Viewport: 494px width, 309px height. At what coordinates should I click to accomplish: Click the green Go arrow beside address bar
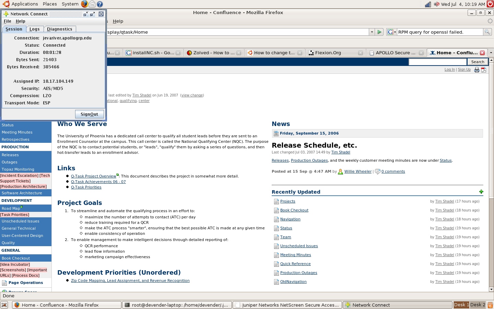pyautogui.click(x=379, y=32)
